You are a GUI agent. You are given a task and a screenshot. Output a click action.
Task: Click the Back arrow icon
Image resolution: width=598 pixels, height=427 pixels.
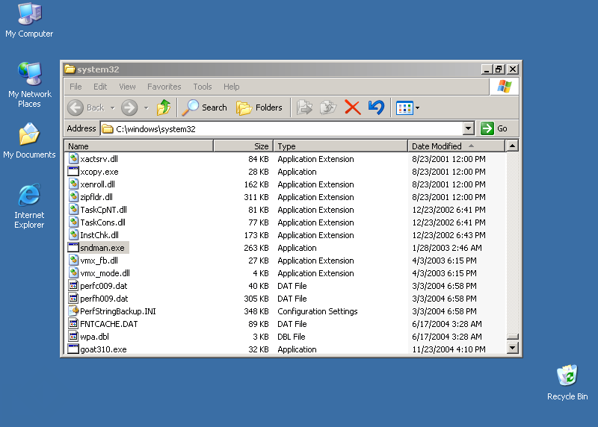point(75,107)
